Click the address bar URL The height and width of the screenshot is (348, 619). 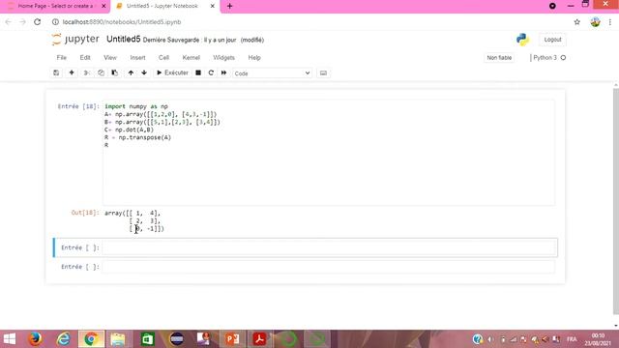click(x=122, y=22)
